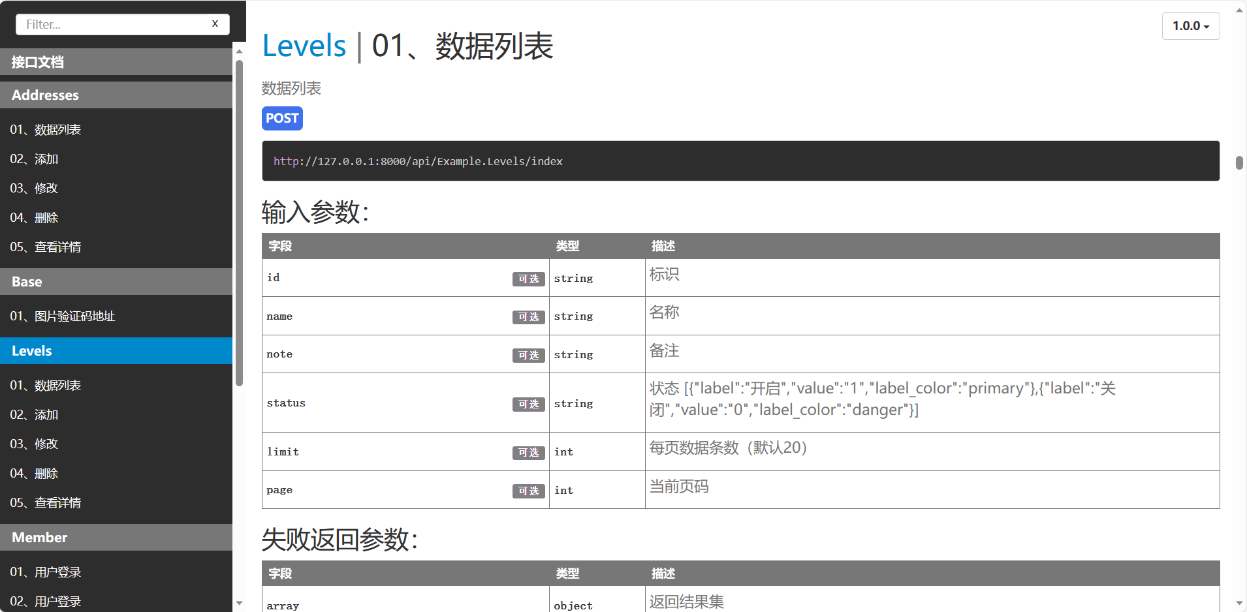The height and width of the screenshot is (612, 1247).
Task: Click the 可选 badge for status field
Action: click(x=528, y=405)
